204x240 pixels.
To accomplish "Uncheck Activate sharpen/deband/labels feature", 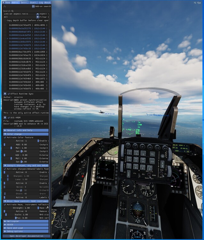I will point(5,169).
